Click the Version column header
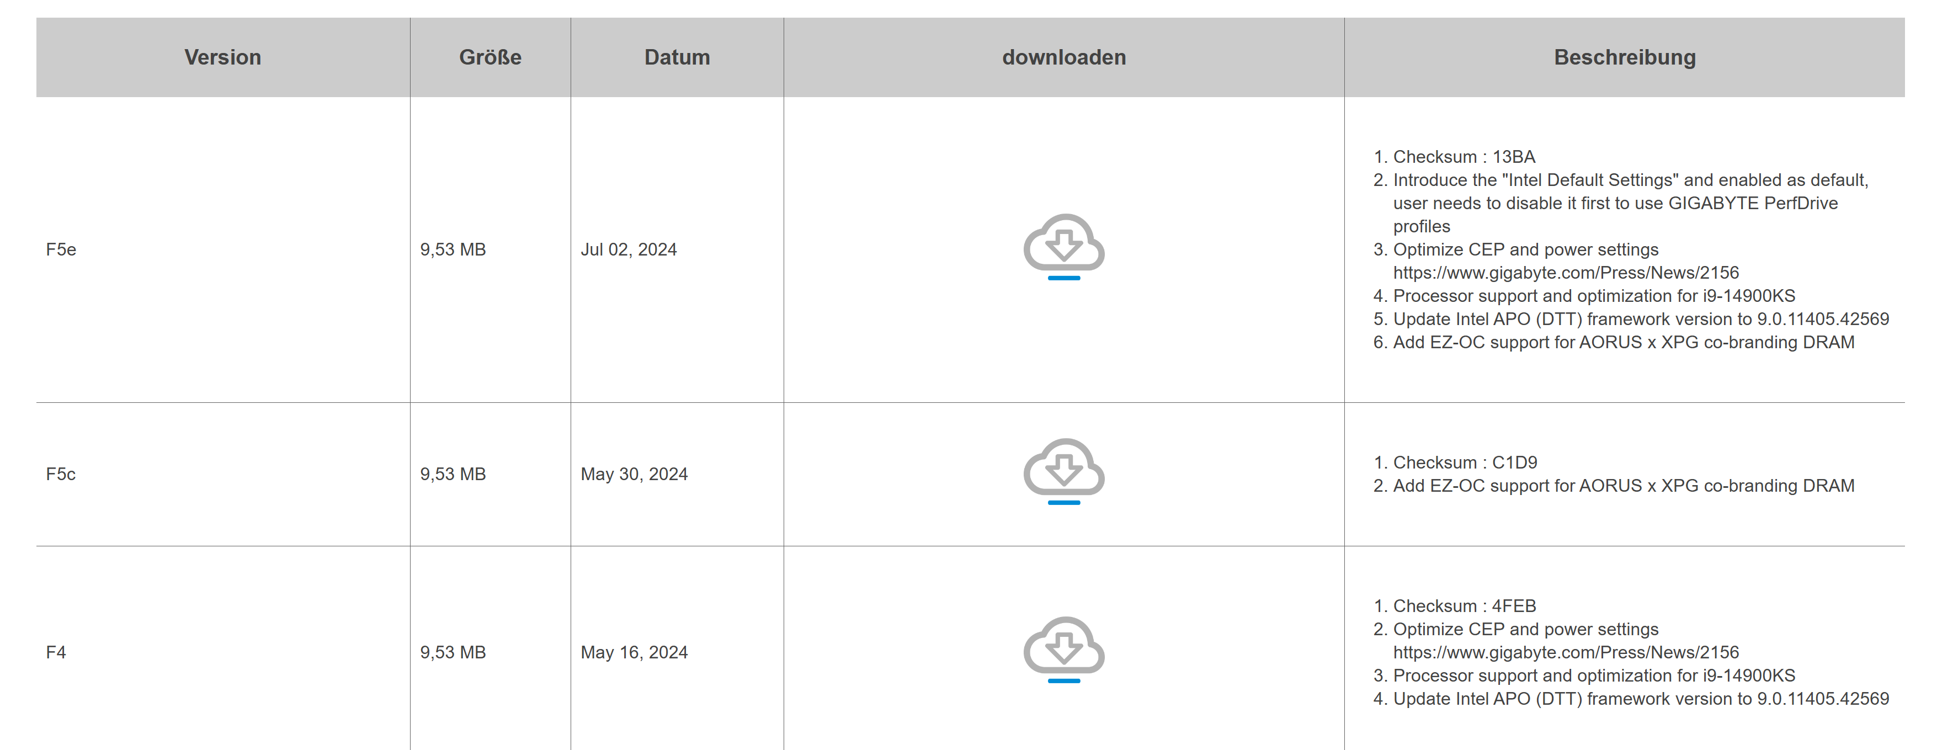1937x750 pixels. coord(222,57)
